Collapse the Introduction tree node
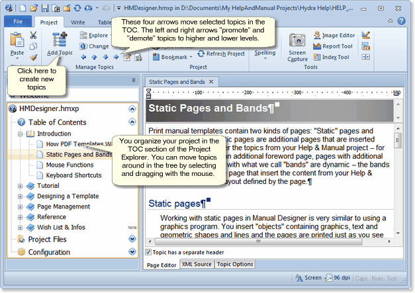The image size is (415, 293). point(20,134)
